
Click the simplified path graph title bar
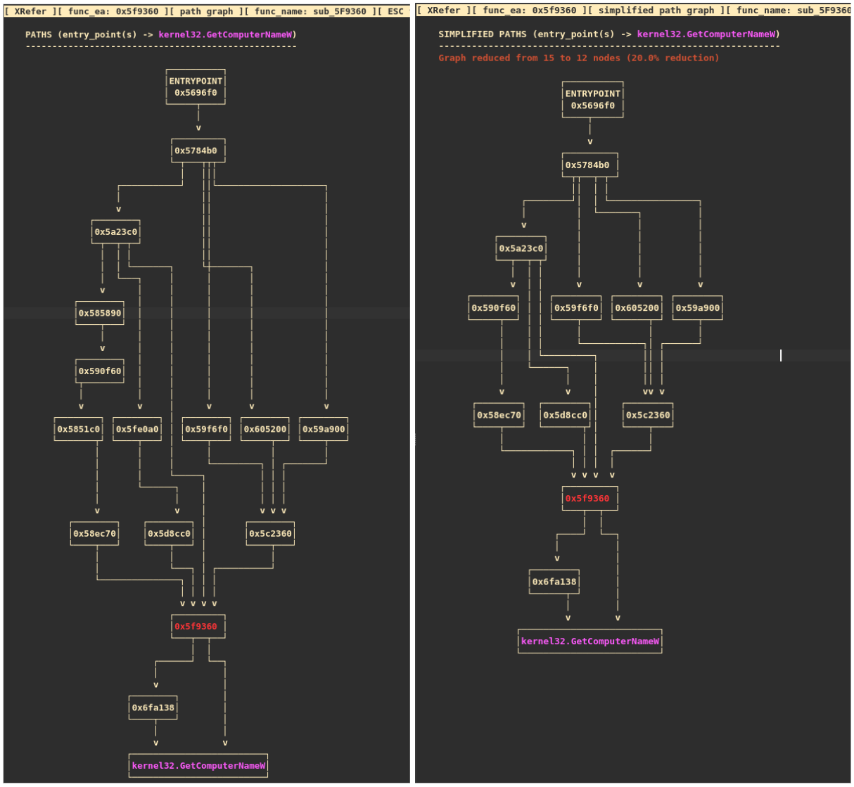pos(633,11)
